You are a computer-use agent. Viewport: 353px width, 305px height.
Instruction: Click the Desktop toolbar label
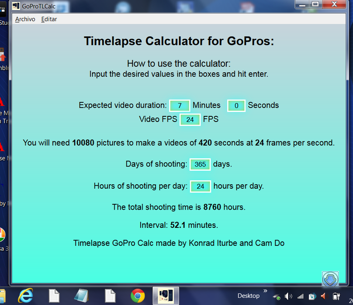pyautogui.click(x=248, y=296)
